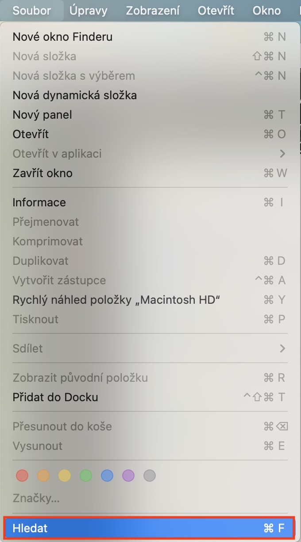Click the gray tag color dot
301x542 pixels.
pos(150,476)
